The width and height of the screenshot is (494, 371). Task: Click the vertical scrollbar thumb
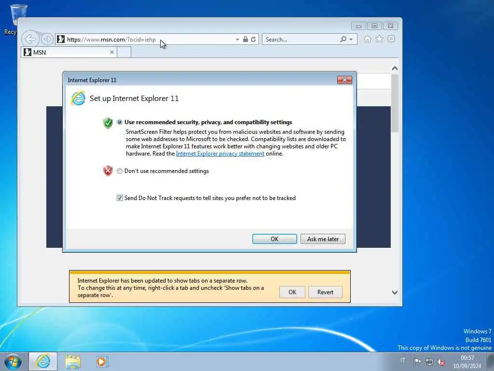pos(395,103)
